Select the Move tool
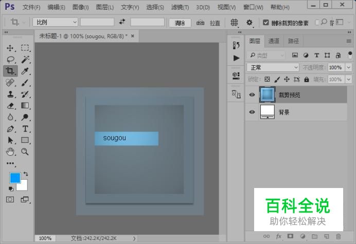 (10, 48)
